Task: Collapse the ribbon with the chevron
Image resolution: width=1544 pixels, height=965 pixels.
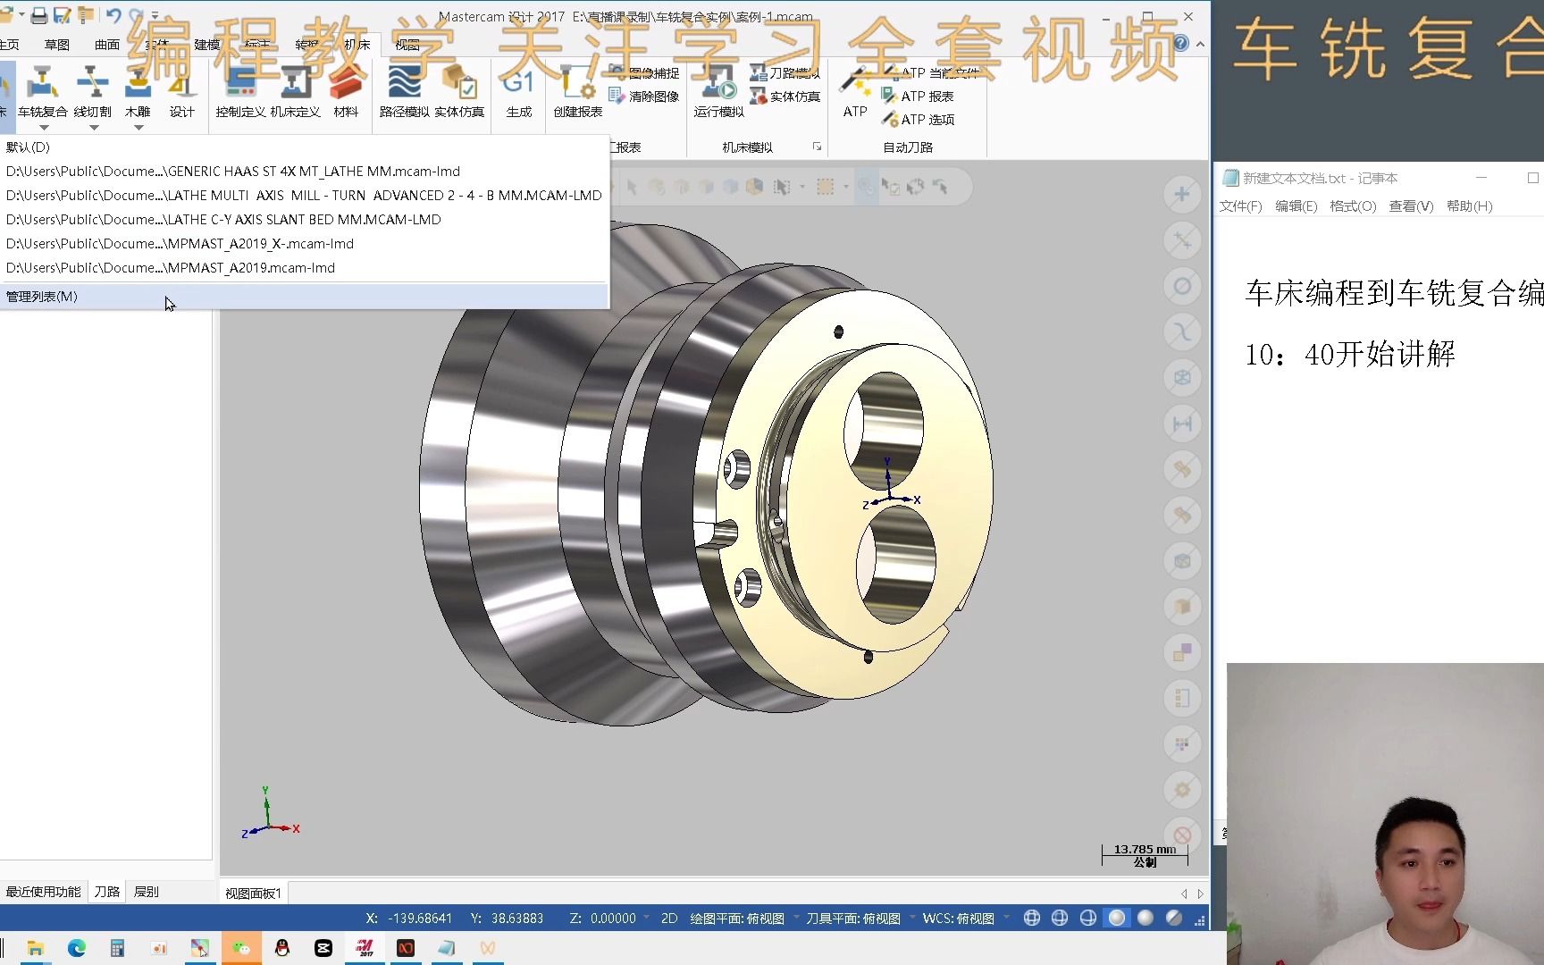Action: [x=1200, y=44]
